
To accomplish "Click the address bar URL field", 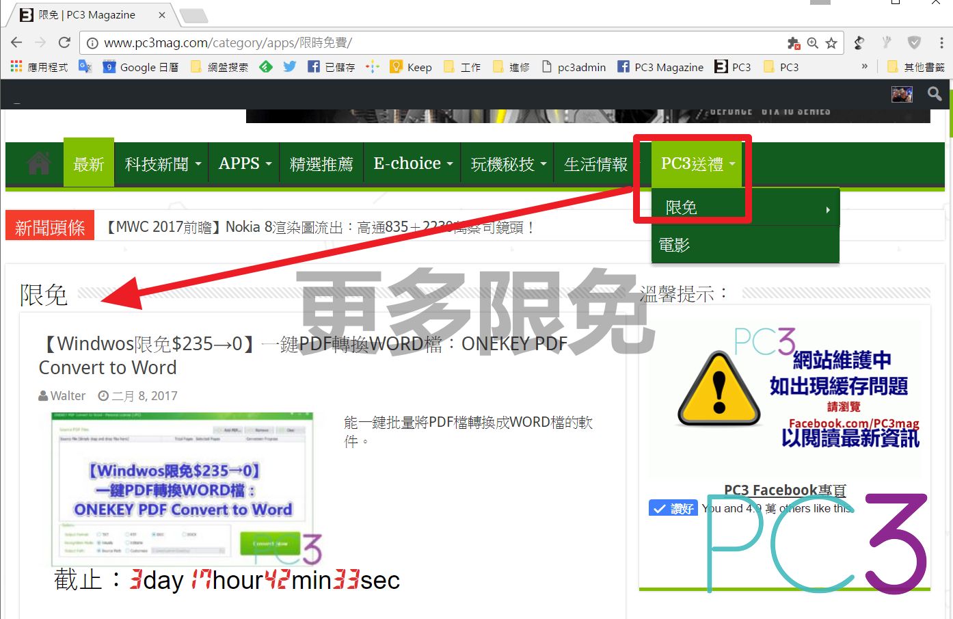I will (x=438, y=42).
